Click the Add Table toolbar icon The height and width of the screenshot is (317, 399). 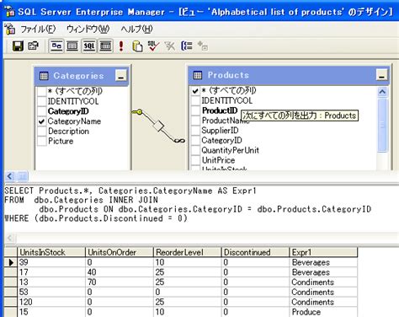202,46
